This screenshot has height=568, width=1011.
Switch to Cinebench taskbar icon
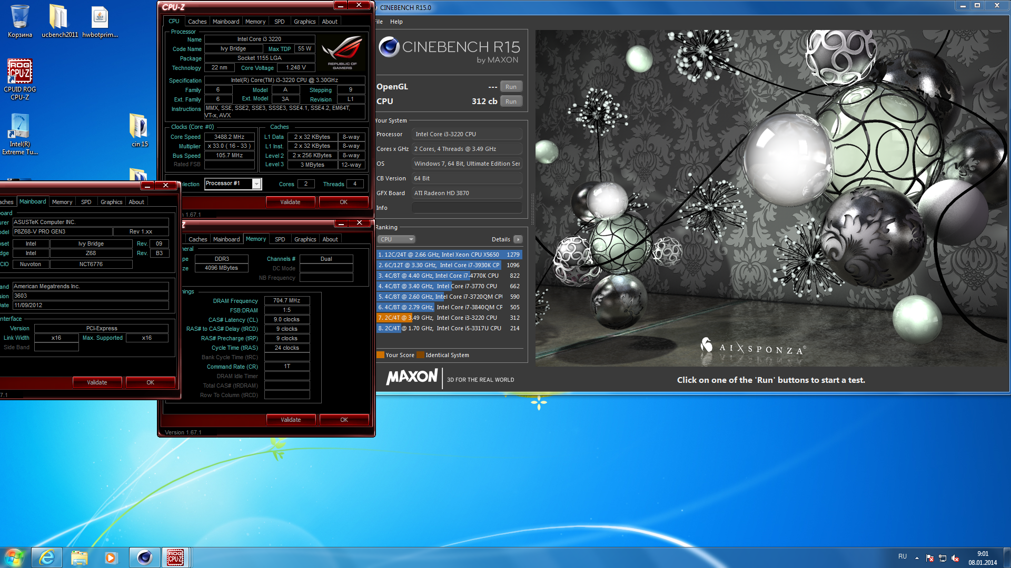144,557
